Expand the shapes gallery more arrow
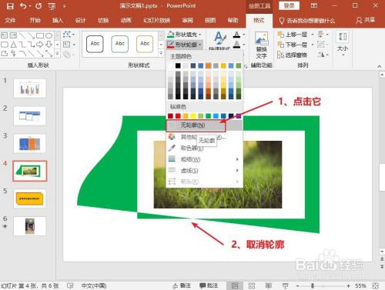This screenshot has width=385, height=290. (58, 54)
